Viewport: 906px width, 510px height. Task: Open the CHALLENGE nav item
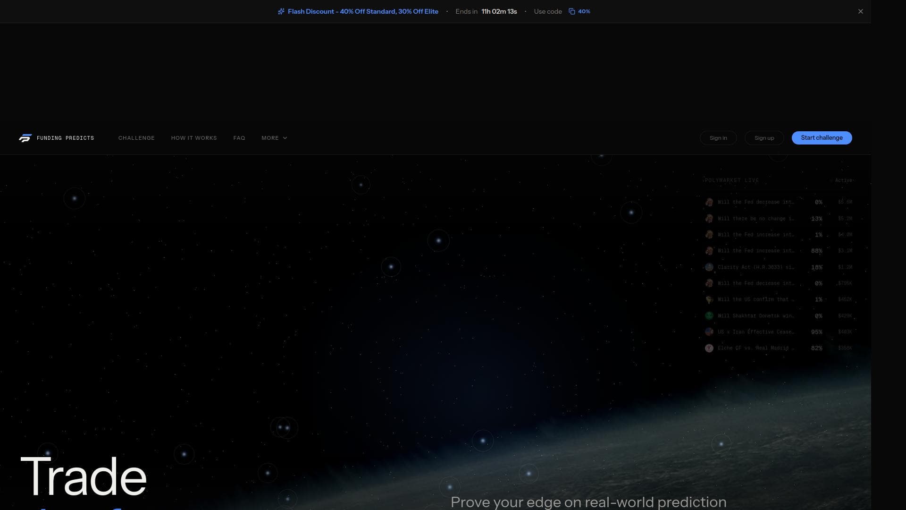pos(136,138)
